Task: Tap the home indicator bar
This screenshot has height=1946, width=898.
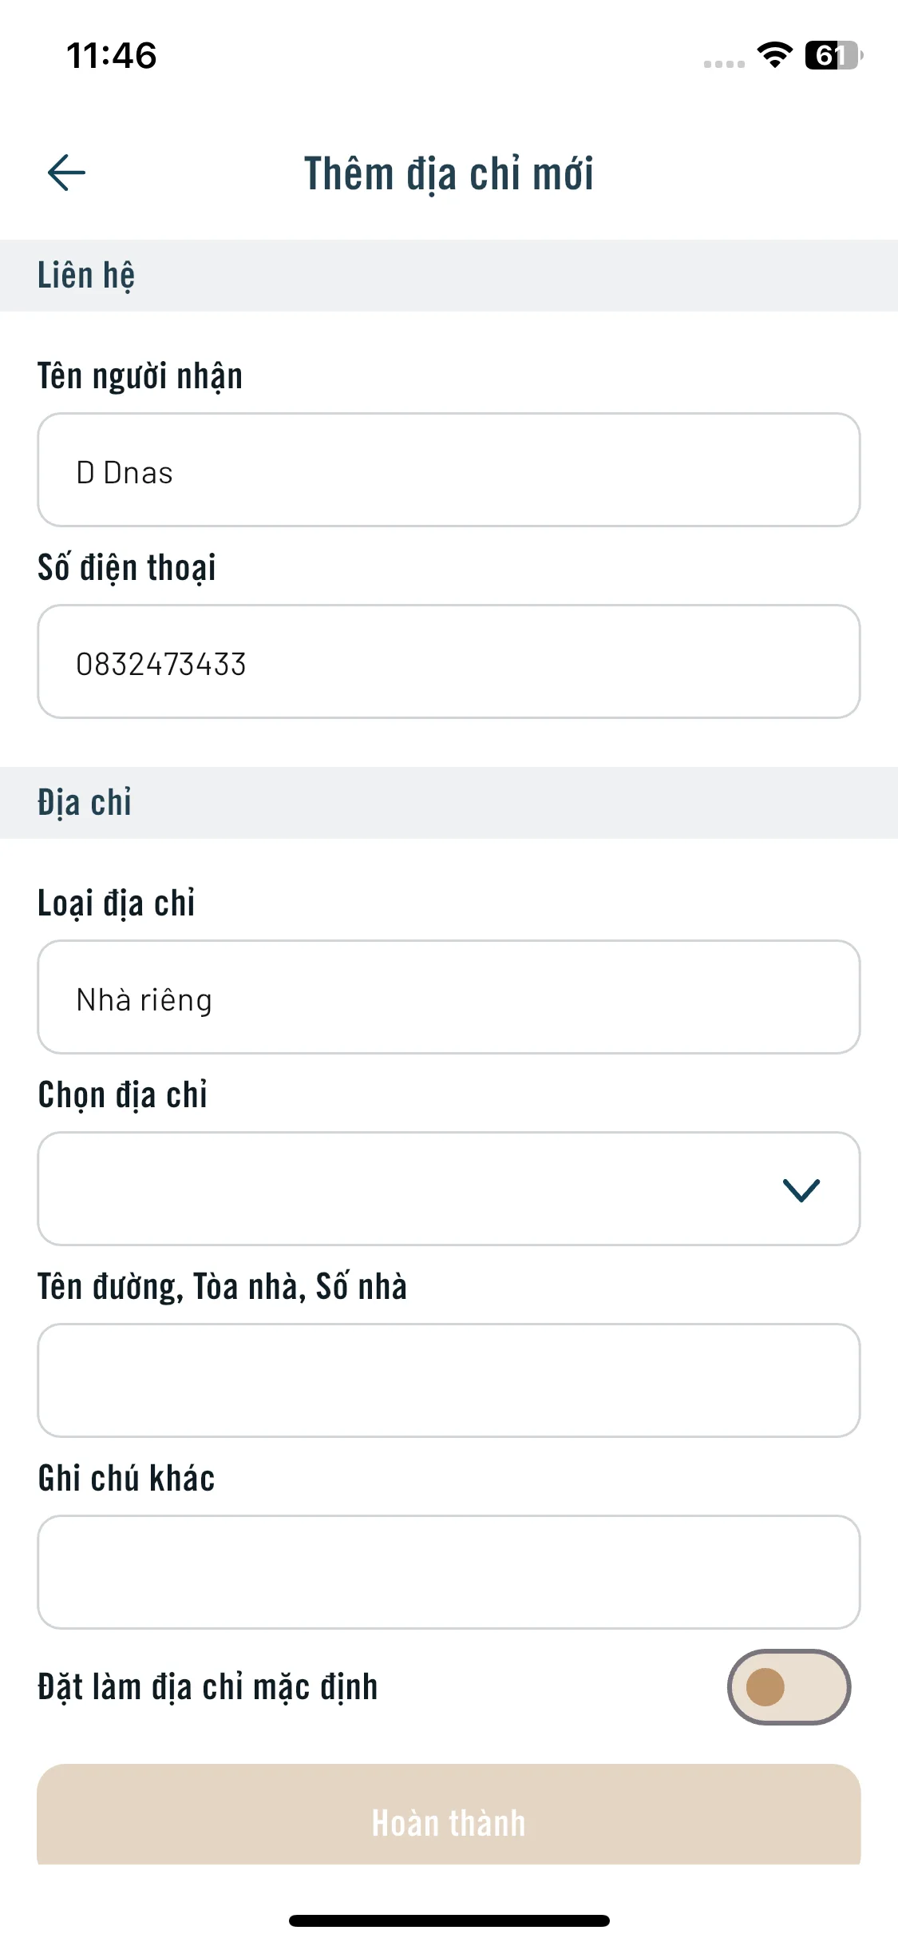Action: pos(449,1920)
